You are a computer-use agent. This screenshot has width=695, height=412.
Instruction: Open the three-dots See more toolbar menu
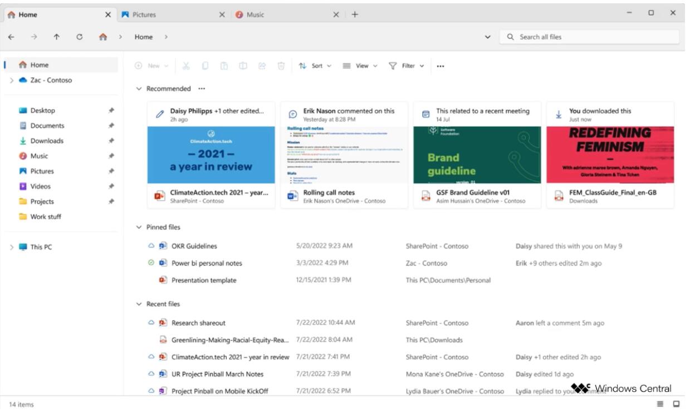coord(441,66)
